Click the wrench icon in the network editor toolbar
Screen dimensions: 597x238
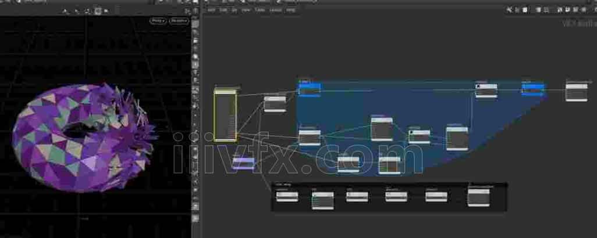tap(509, 10)
